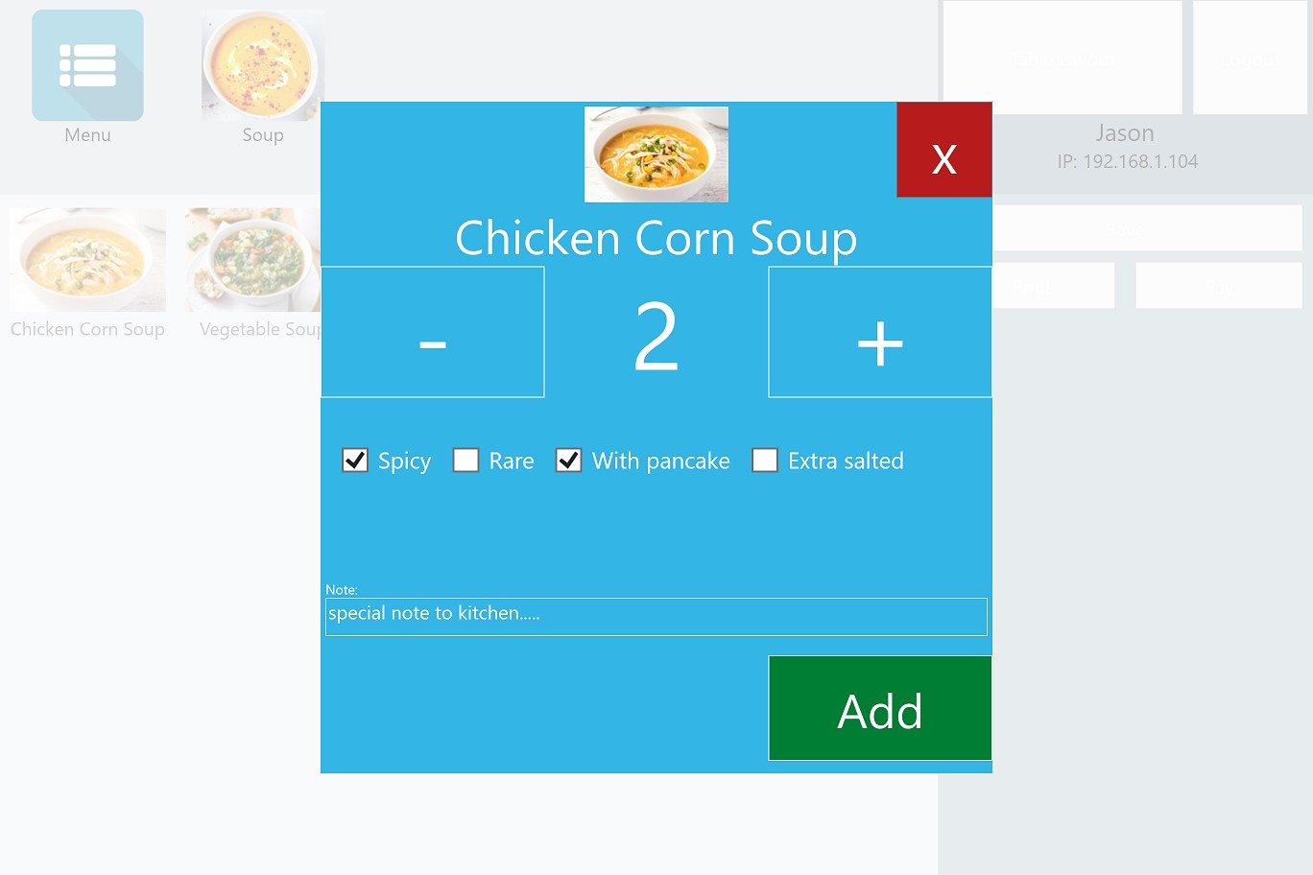Viewport: 1313px width, 875px height.
Task: Close the dialog with the red X
Action: pyautogui.click(x=944, y=150)
